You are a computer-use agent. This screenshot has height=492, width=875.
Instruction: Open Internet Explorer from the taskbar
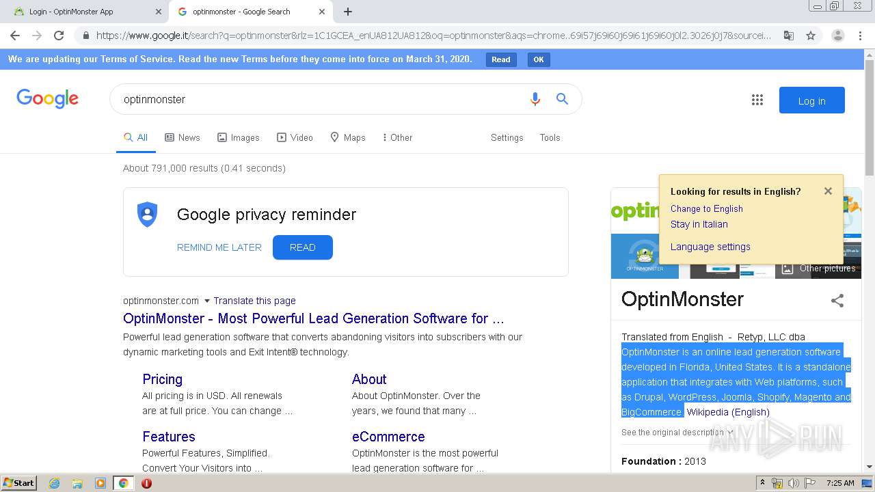(x=55, y=483)
